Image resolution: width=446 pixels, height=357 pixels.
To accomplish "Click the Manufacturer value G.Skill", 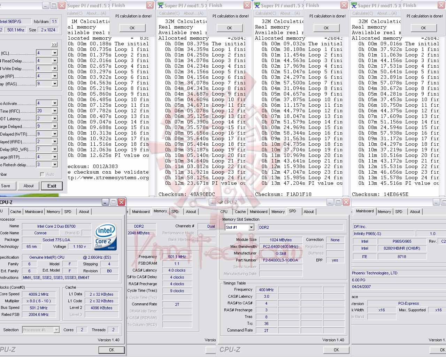I will (x=281, y=253).
